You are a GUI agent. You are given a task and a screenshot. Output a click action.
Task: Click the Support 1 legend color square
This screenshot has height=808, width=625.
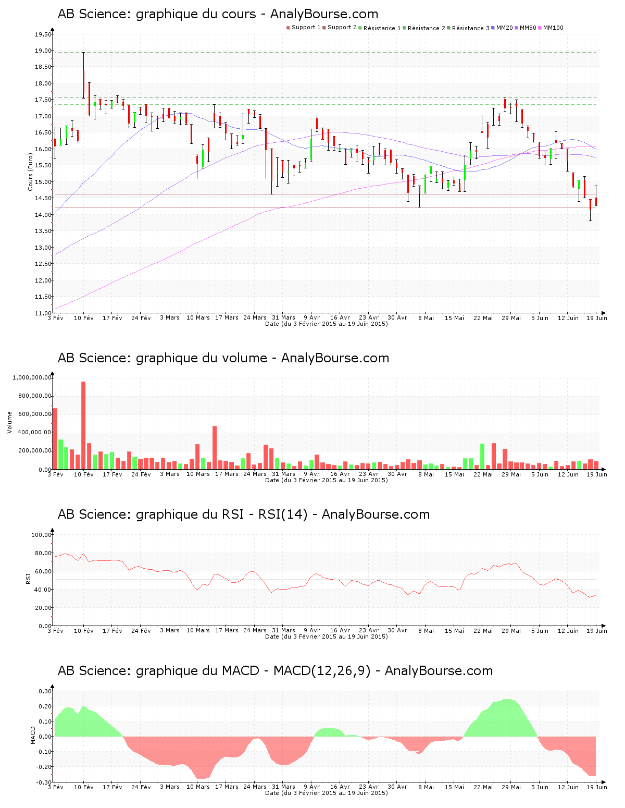288,28
